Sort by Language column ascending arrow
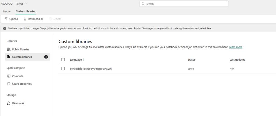Screen dimensions: 276x116 83,60
